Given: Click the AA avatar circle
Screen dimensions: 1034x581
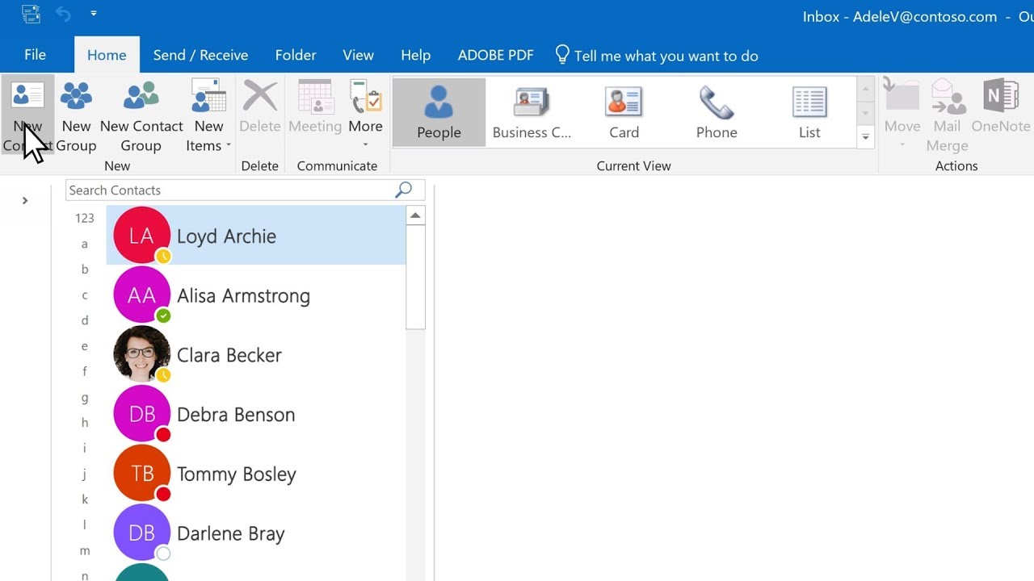Looking at the screenshot, I should pos(142,295).
